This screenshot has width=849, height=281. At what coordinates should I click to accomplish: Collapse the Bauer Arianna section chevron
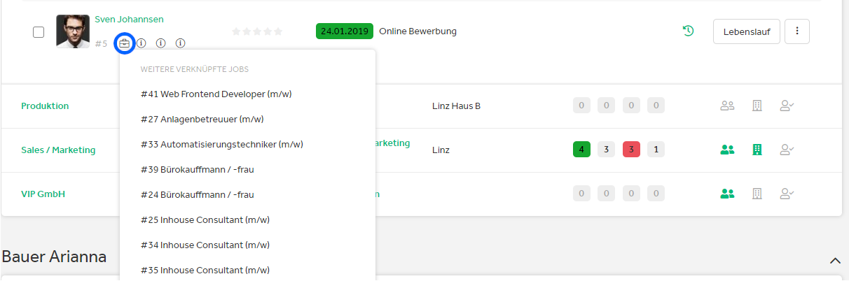pos(834,261)
